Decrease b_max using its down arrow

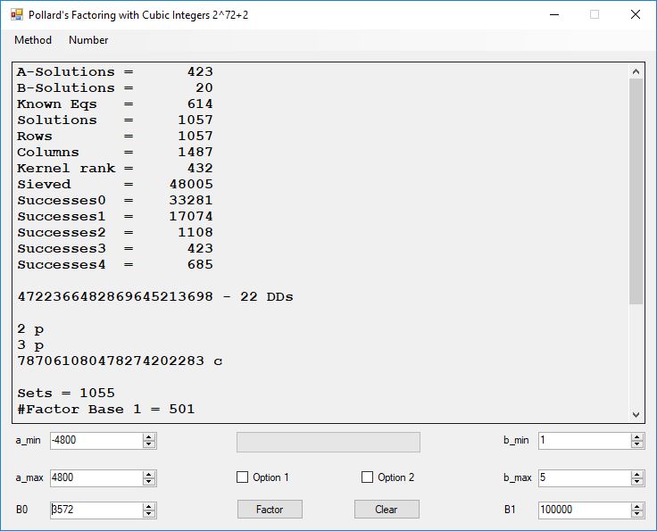pos(637,482)
